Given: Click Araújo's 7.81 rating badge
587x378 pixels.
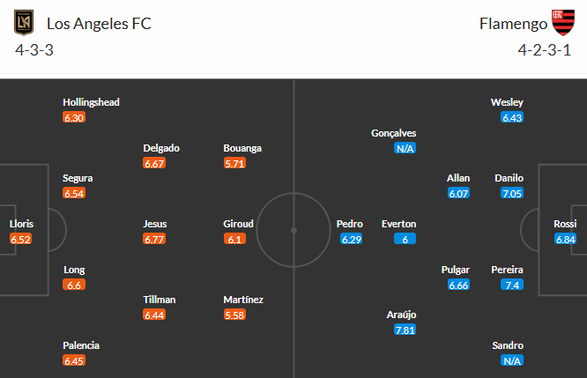Looking at the screenshot, I should [x=405, y=330].
